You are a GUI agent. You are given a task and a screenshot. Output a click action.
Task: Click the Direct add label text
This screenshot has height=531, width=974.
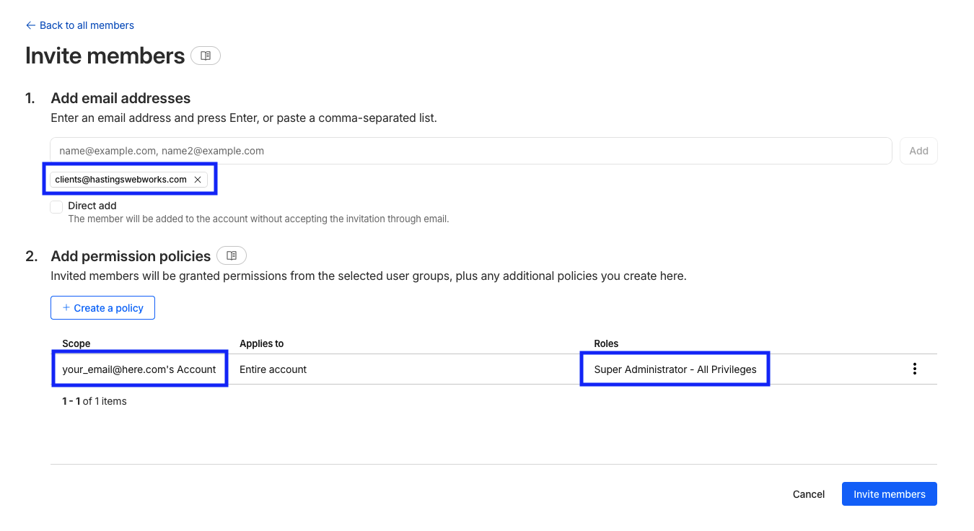(92, 206)
